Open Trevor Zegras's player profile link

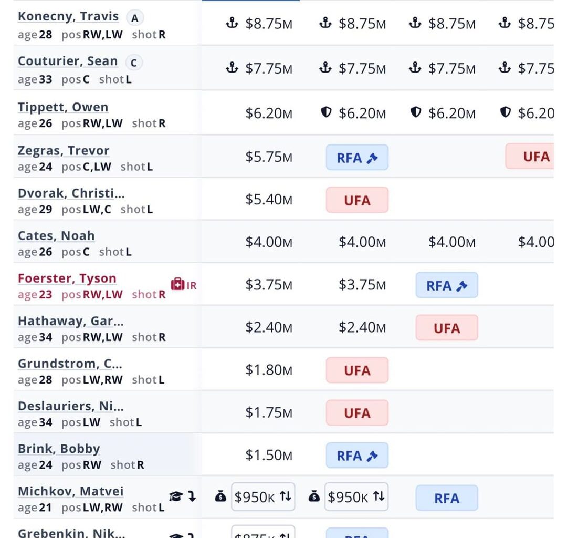point(64,151)
